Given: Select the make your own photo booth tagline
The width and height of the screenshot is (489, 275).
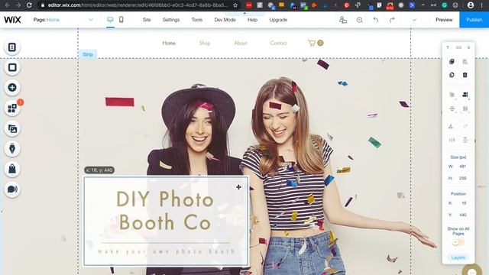Looking at the screenshot, I should [167, 251].
